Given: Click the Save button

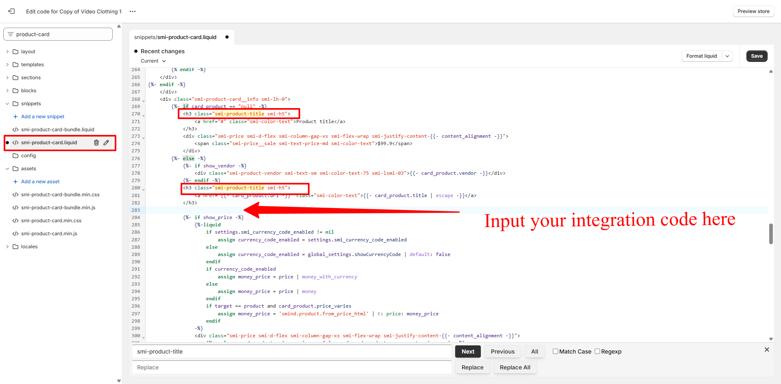Looking at the screenshot, I should [757, 56].
